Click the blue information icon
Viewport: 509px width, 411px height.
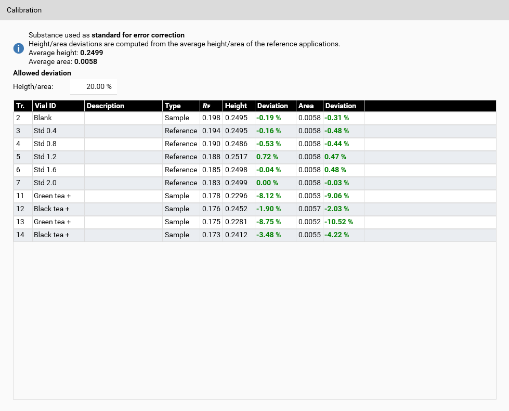18,48
